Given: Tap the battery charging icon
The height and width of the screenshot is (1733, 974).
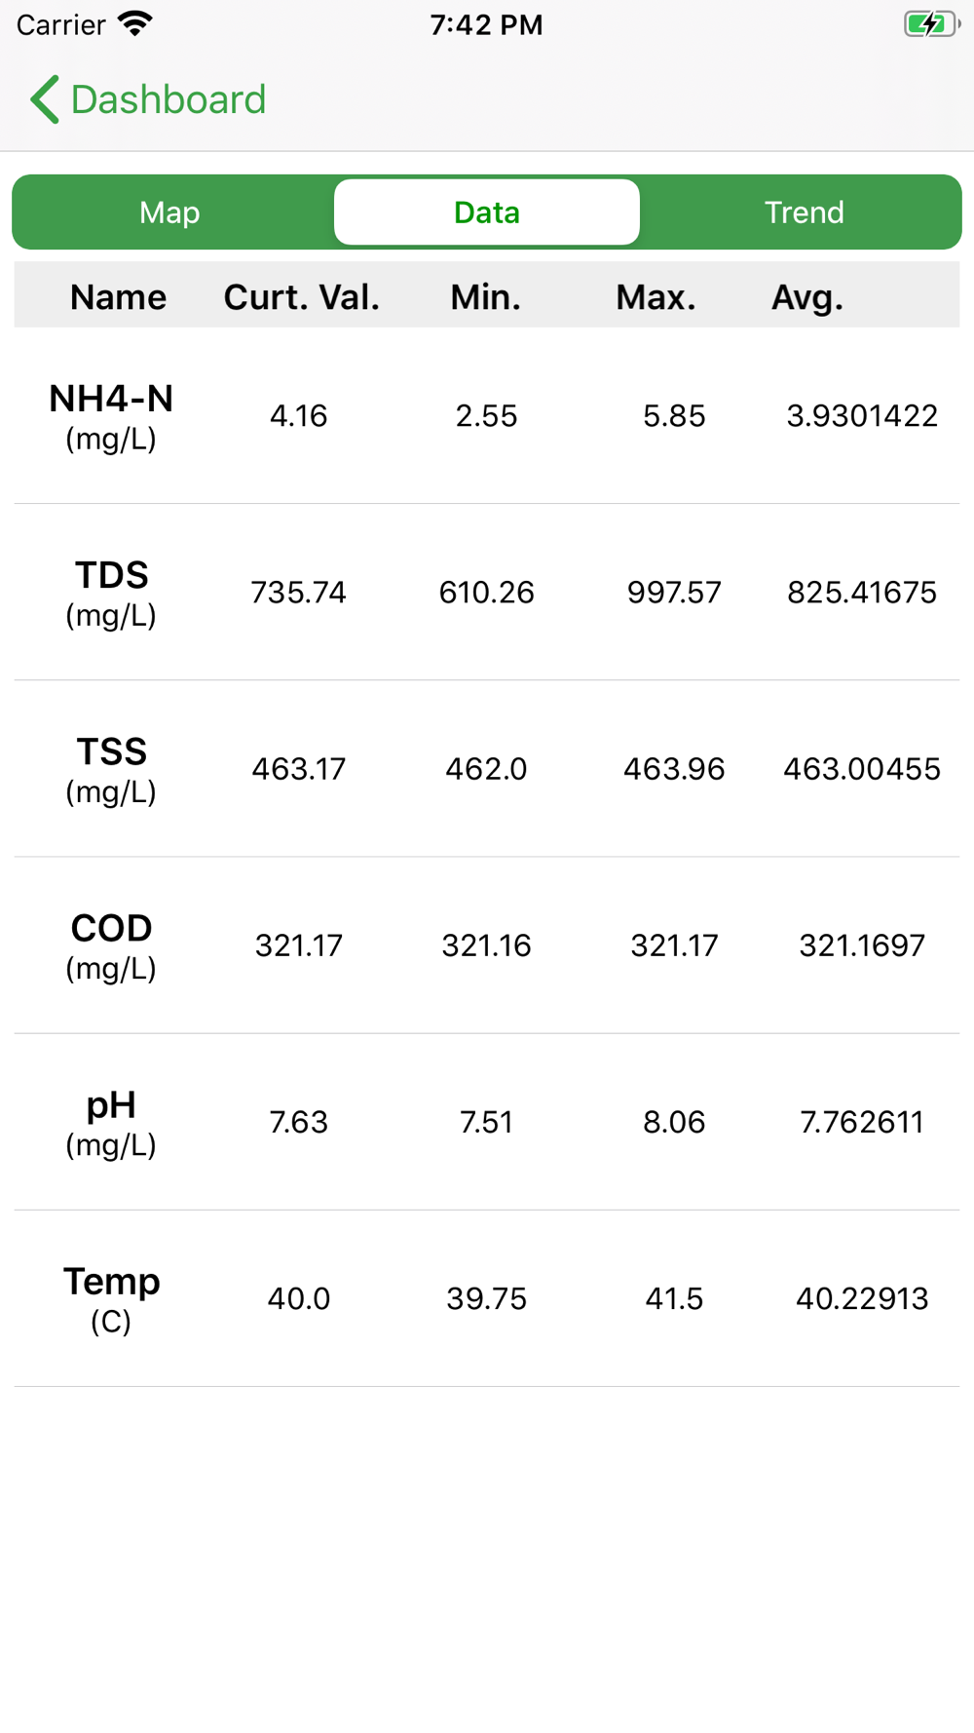Looking at the screenshot, I should [x=930, y=24].
